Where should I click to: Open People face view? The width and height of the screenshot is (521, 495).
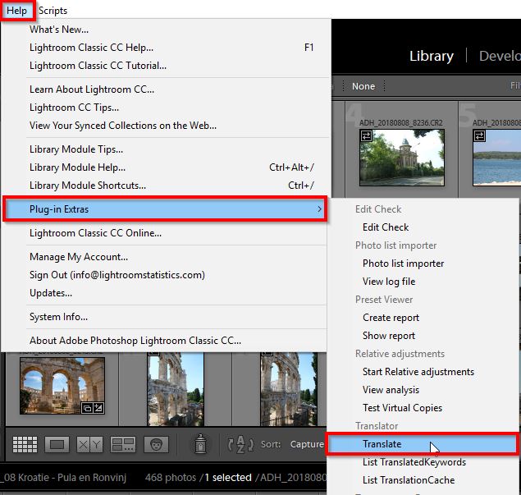coord(157,444)
